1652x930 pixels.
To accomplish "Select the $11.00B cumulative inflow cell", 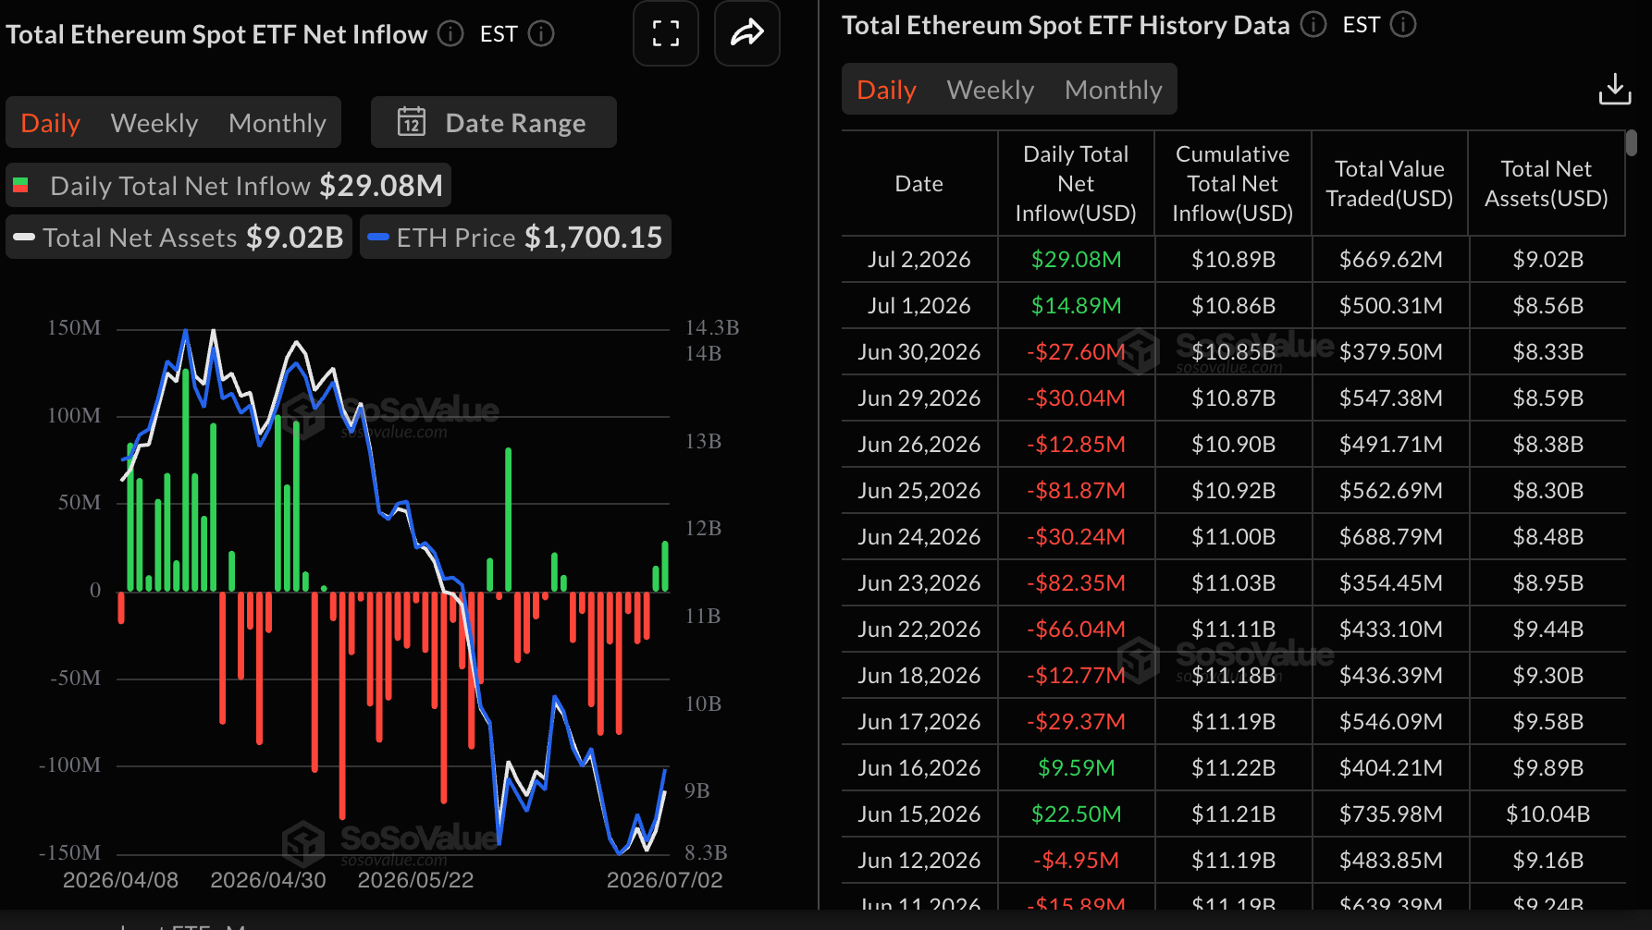I will pyautogui.click(x=1233, y=537).
